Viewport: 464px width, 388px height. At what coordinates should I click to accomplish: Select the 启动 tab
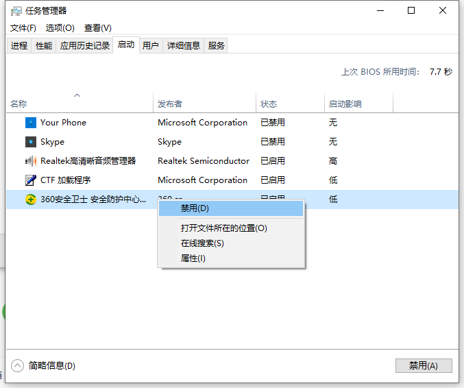coord(126,45)
